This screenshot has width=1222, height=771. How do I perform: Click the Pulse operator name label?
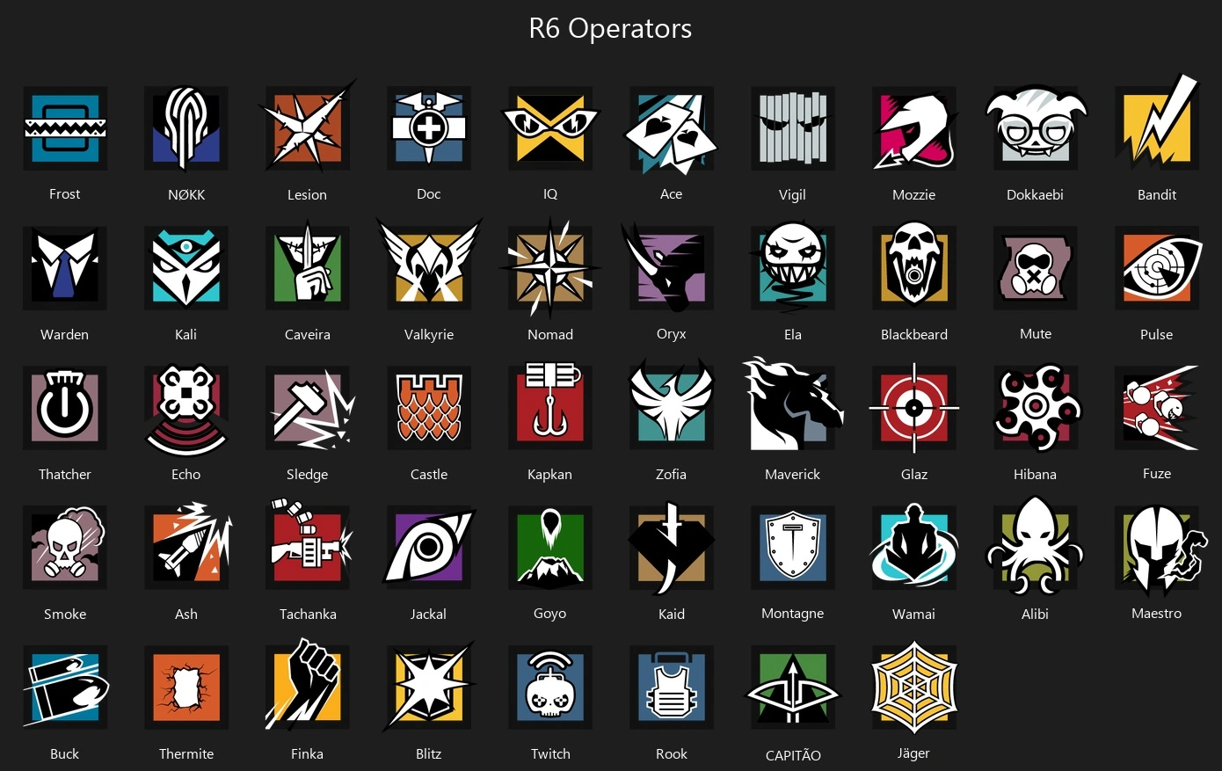click(x=1157, y=334)
